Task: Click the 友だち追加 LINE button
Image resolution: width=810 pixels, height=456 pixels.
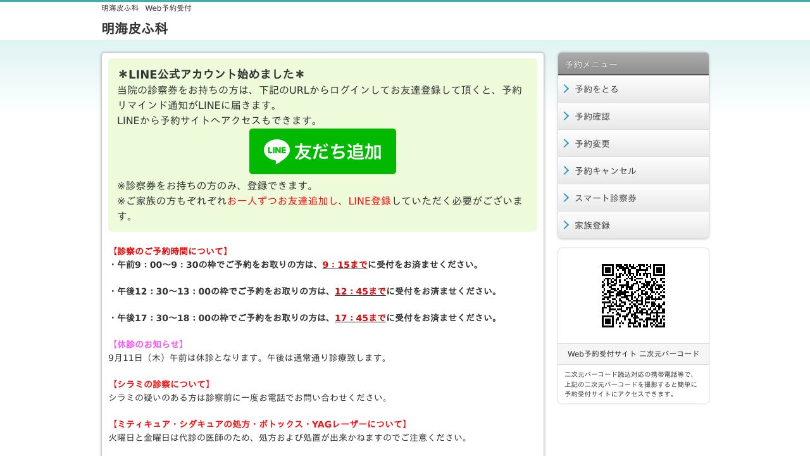Action: click(323, 151)
